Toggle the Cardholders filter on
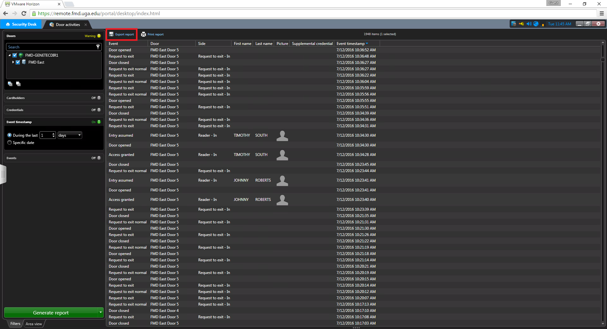 tap(99, 98)
